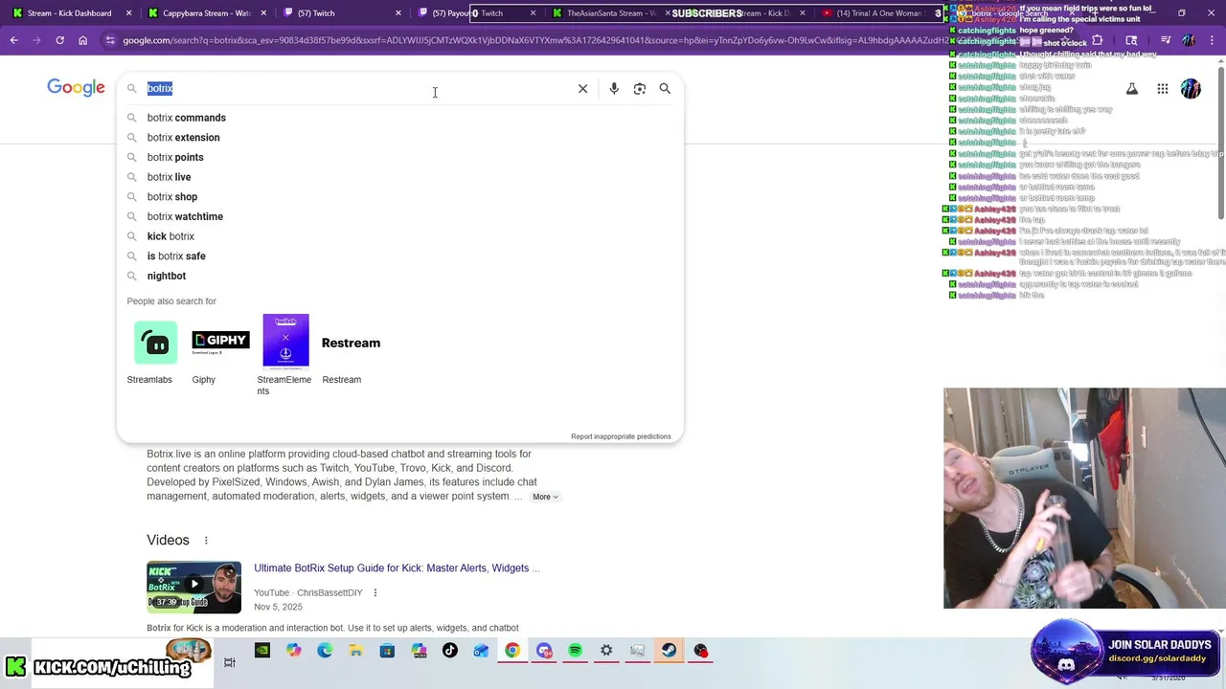1226x689 pixels.
Task: Open Discord from the taskbar
Action: (x=544, y=651)
